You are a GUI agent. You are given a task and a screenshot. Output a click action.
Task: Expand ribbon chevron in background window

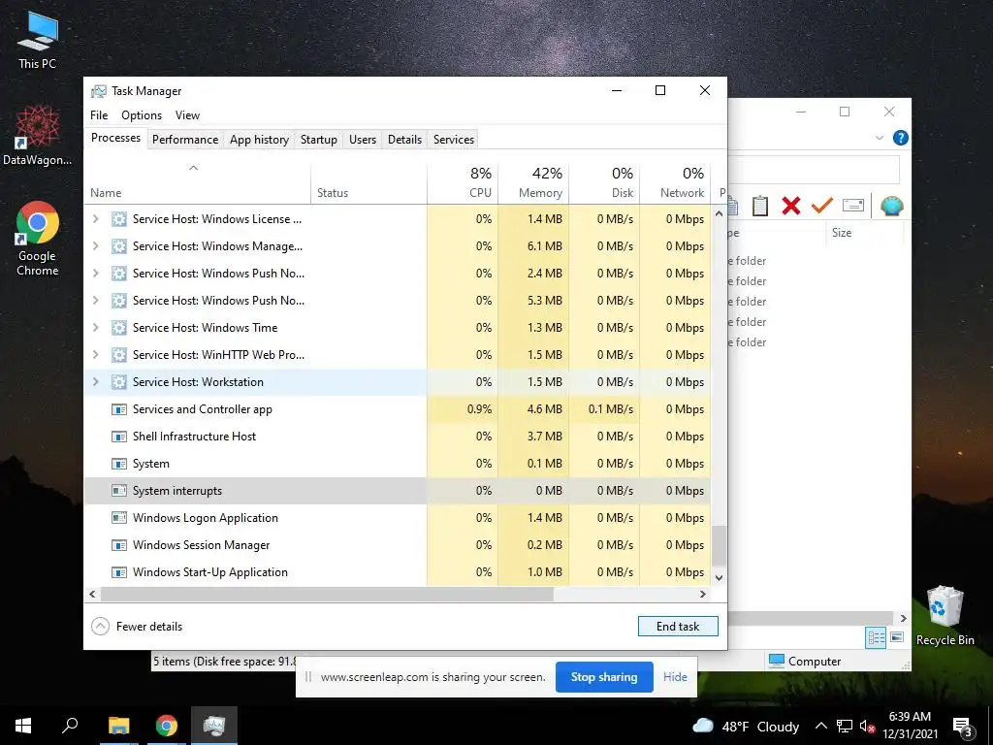[879, 138]
